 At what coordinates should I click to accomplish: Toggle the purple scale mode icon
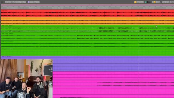[x=28, y=2]
